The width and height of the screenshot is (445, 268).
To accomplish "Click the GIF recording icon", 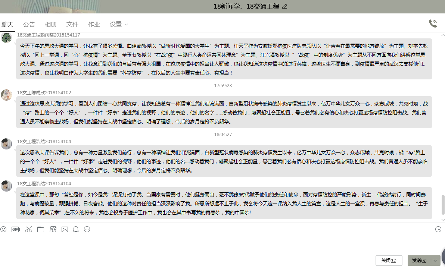I will (x=16, y=229).
